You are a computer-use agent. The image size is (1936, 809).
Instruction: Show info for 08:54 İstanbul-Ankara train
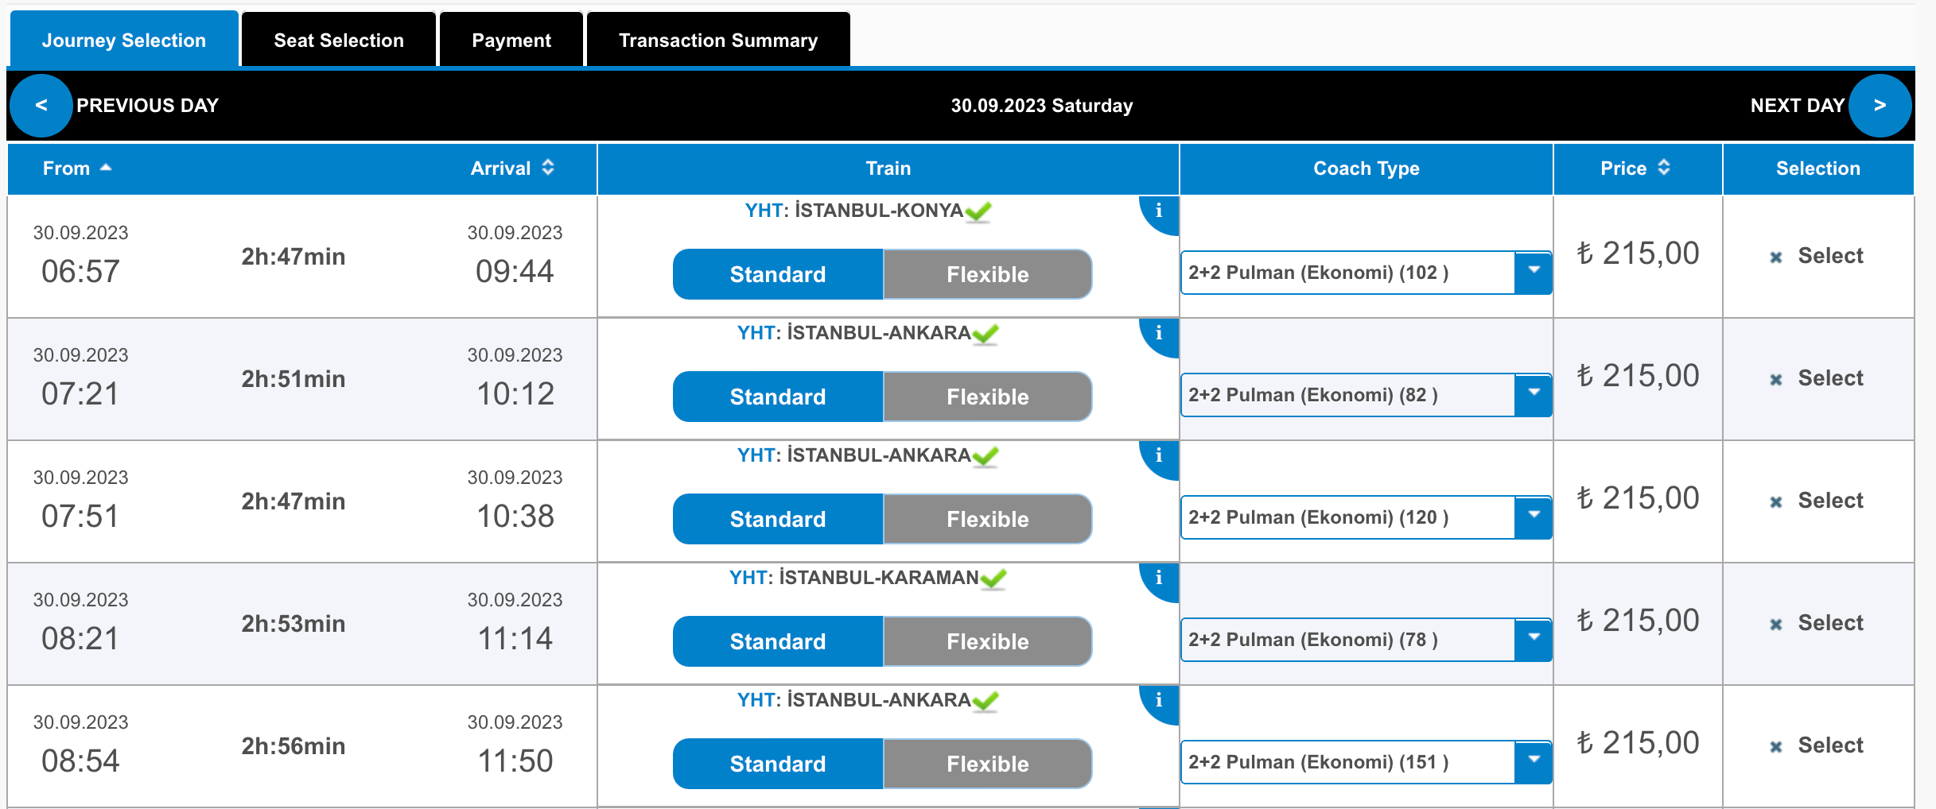click(1159, 701)
